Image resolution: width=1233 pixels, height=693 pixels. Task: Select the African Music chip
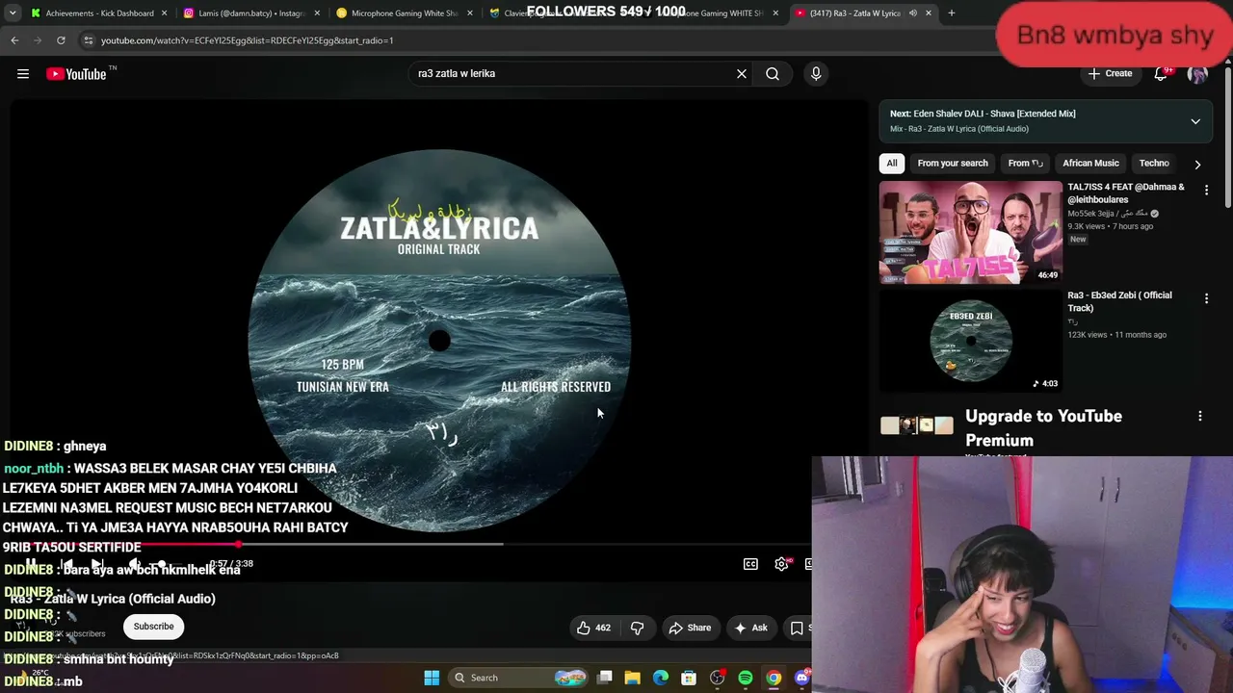click(1090, 164)
